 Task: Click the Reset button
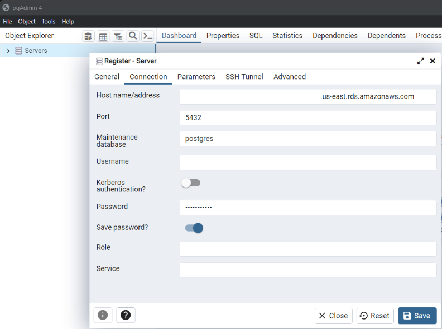click(x=375, y=316)
